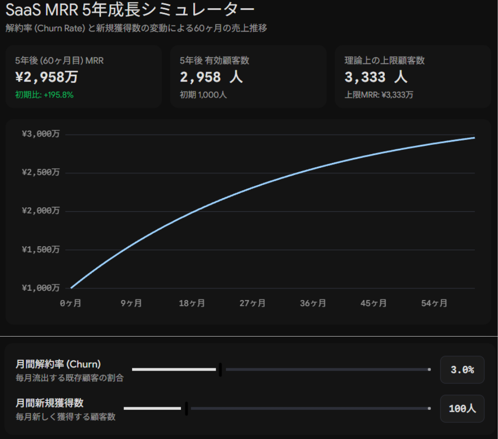The image size is (498, 439).
Task: Click the 3,333 人 upper limit value
Action: [x=376, y=77]
